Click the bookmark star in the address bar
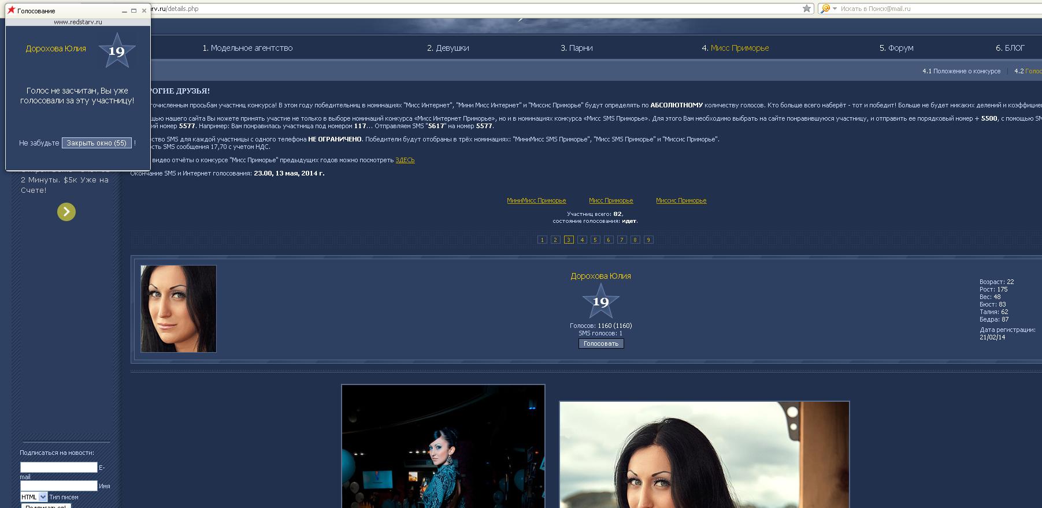Screen dimensions: 1042x508 click(807, 9)
